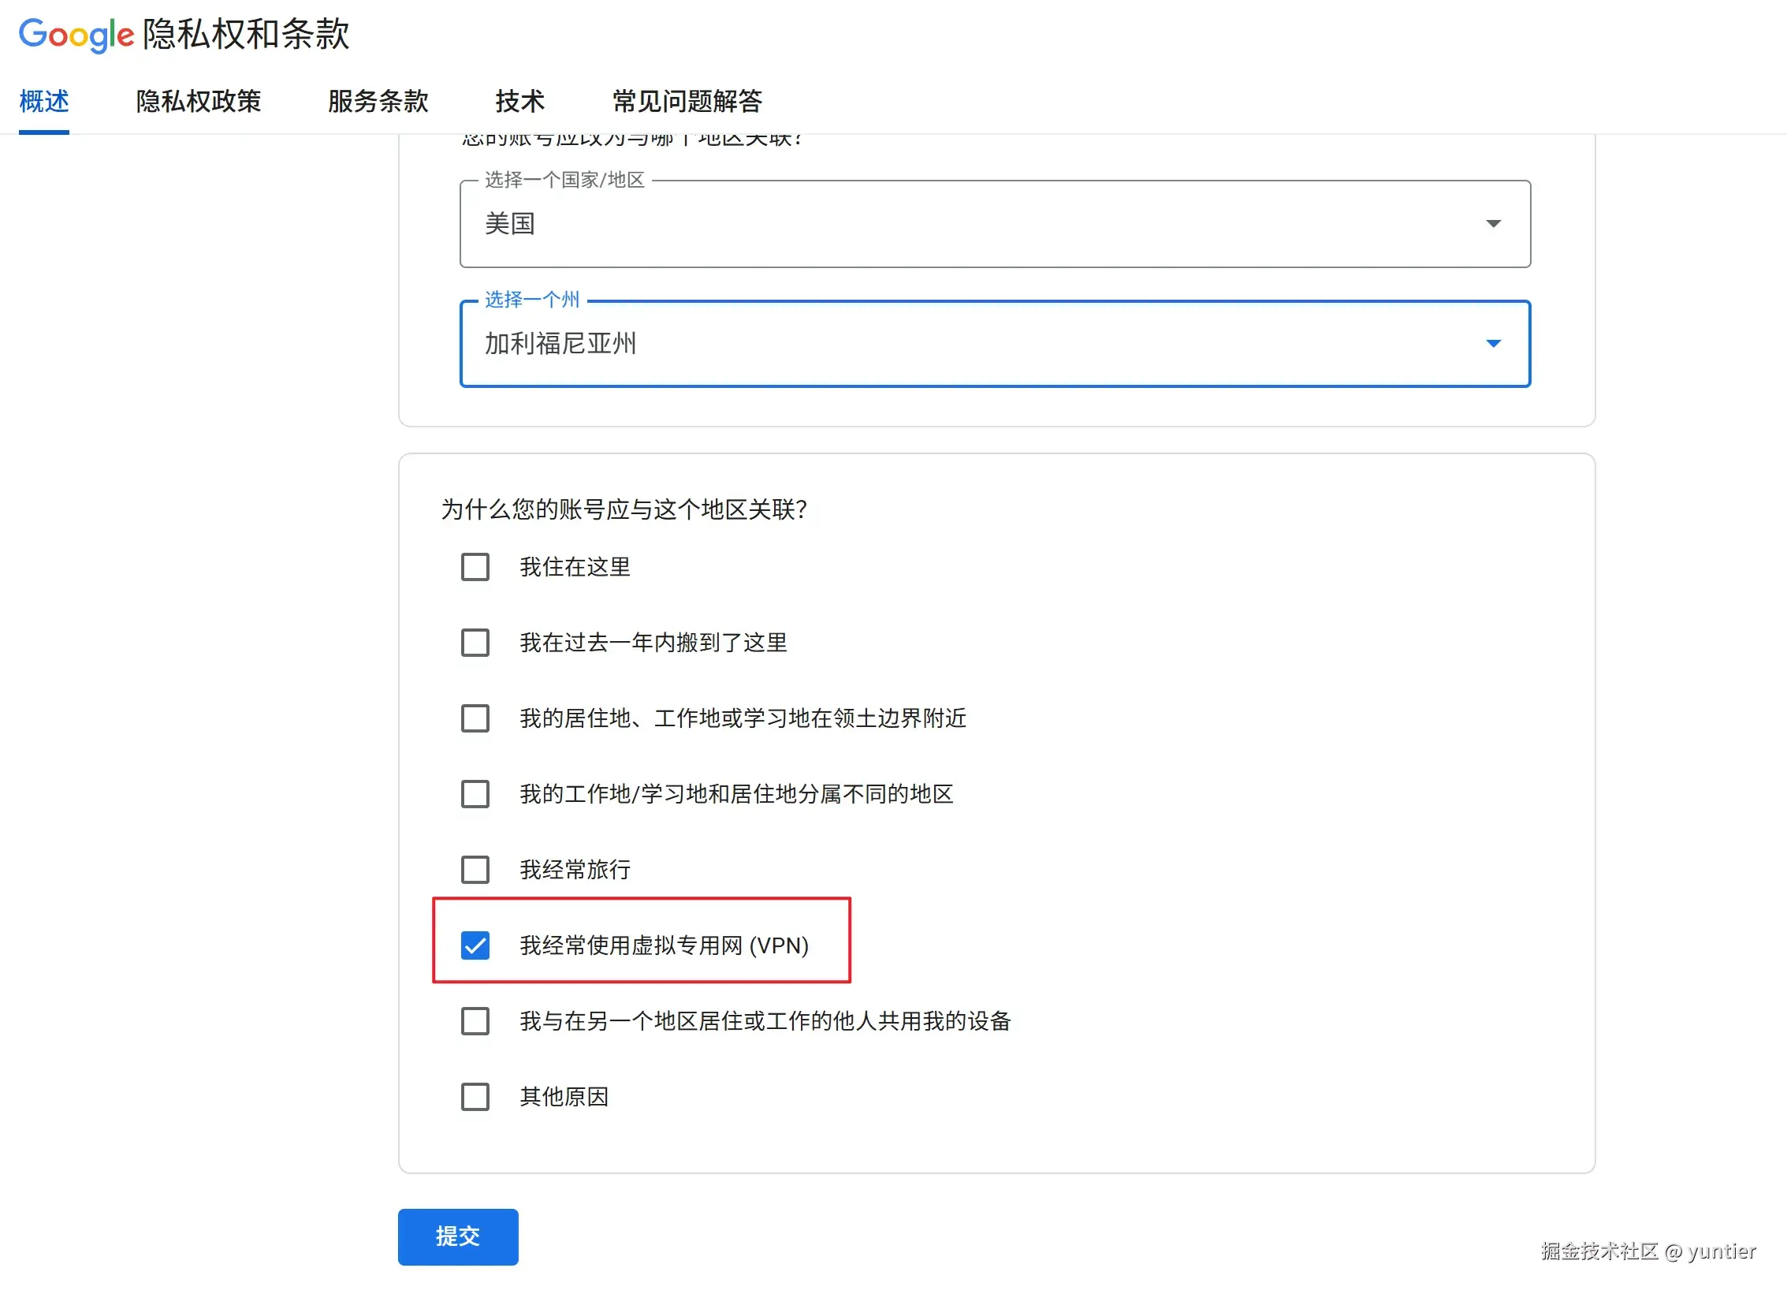Select the 其他原因 checkbox
Image resolution: width=1787 pixels, height=1294 pixels.
[x=475, y=1097]
